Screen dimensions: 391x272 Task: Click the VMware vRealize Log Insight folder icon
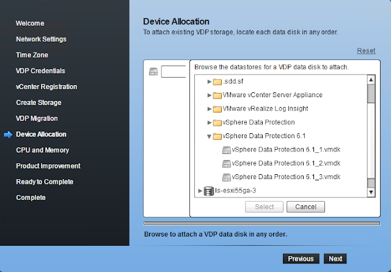pos(217,109)
